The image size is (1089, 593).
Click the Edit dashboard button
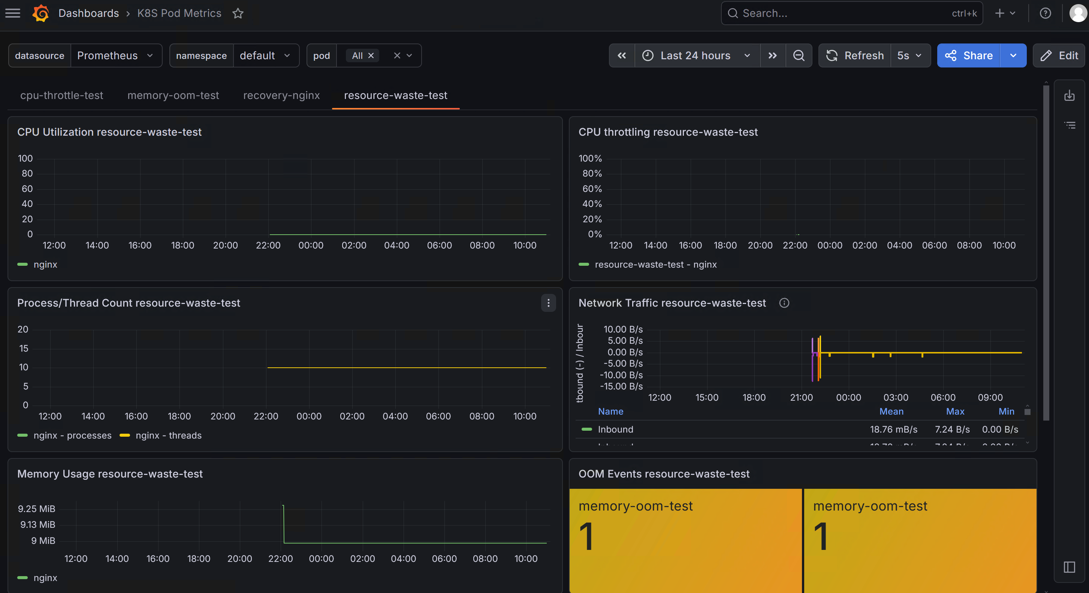(1059, 55)
